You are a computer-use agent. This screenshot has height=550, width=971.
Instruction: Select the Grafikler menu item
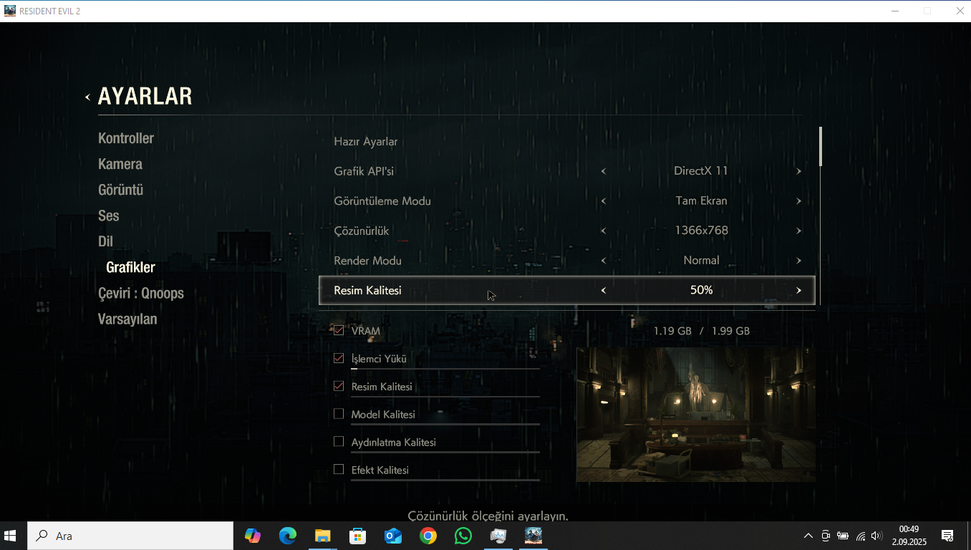coord(130,267)
